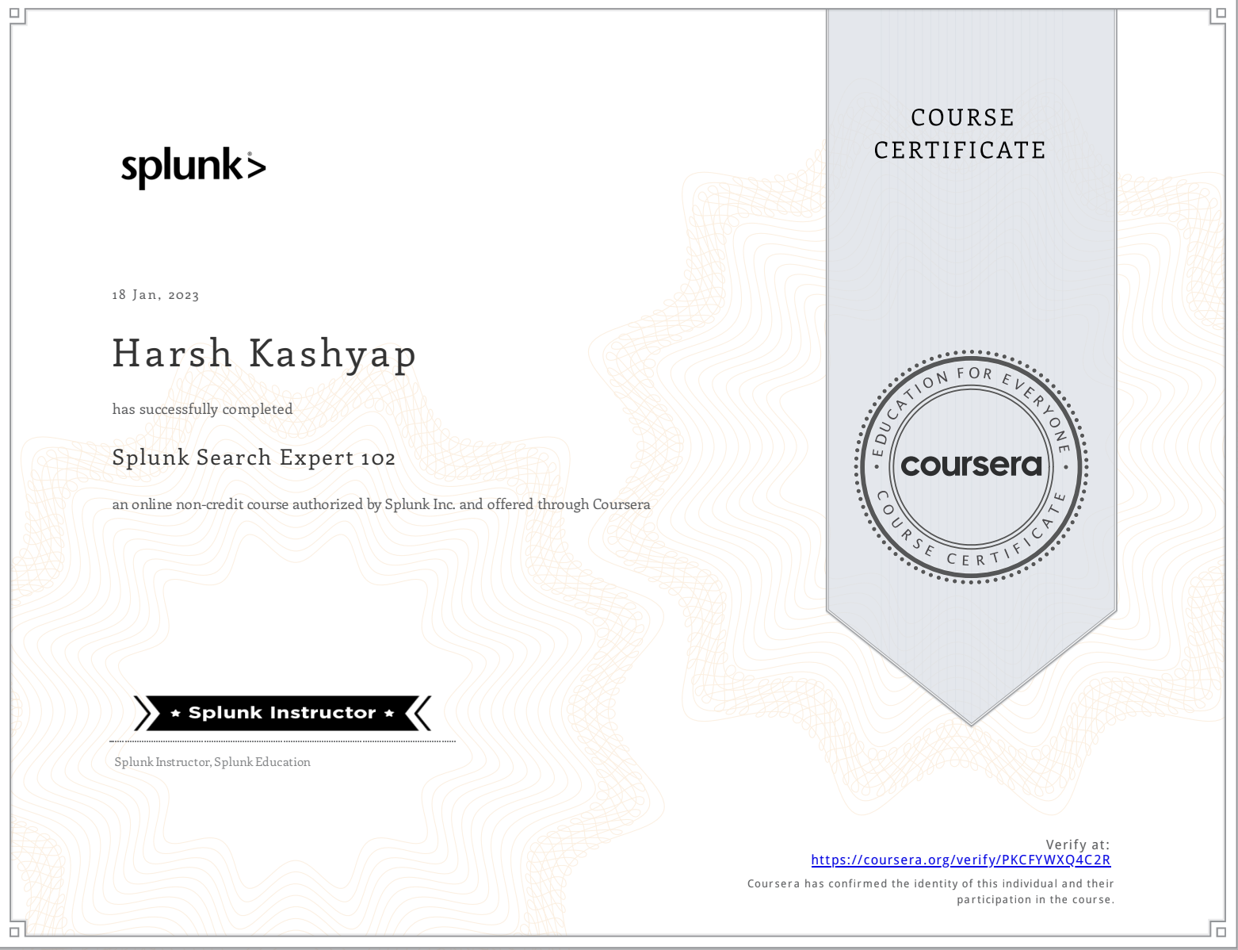Select the name Harsh Kashyap
Image resolution: width=1238 pixels, height=950 pixels.
(x=265, y=354)
